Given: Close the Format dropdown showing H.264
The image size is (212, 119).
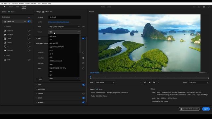Looking at the screenshot, I should [x=64, y=32].
